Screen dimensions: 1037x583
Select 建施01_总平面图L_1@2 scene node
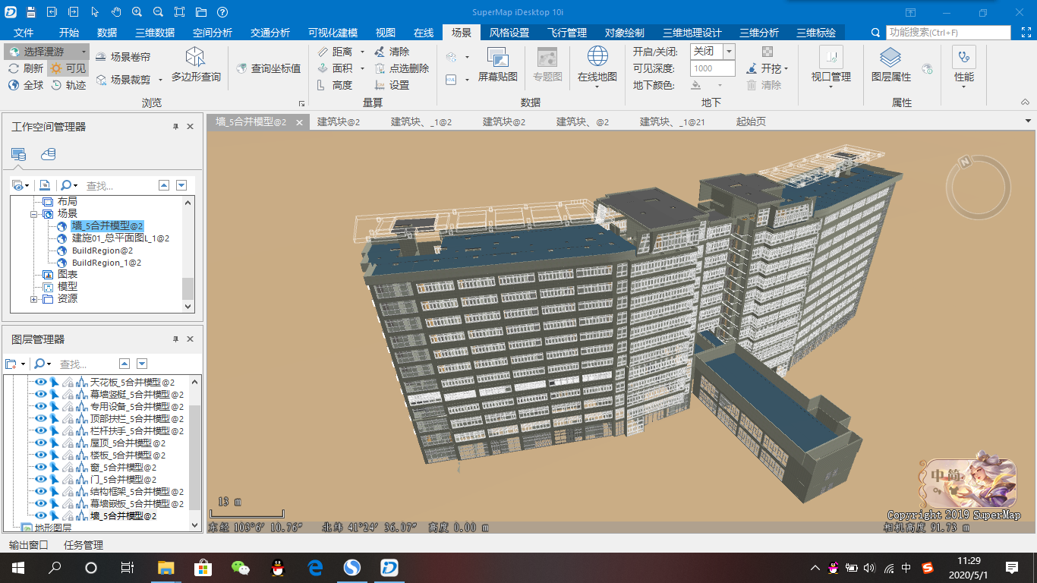(120, 238)
